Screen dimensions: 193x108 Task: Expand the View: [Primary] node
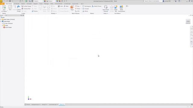2,23
